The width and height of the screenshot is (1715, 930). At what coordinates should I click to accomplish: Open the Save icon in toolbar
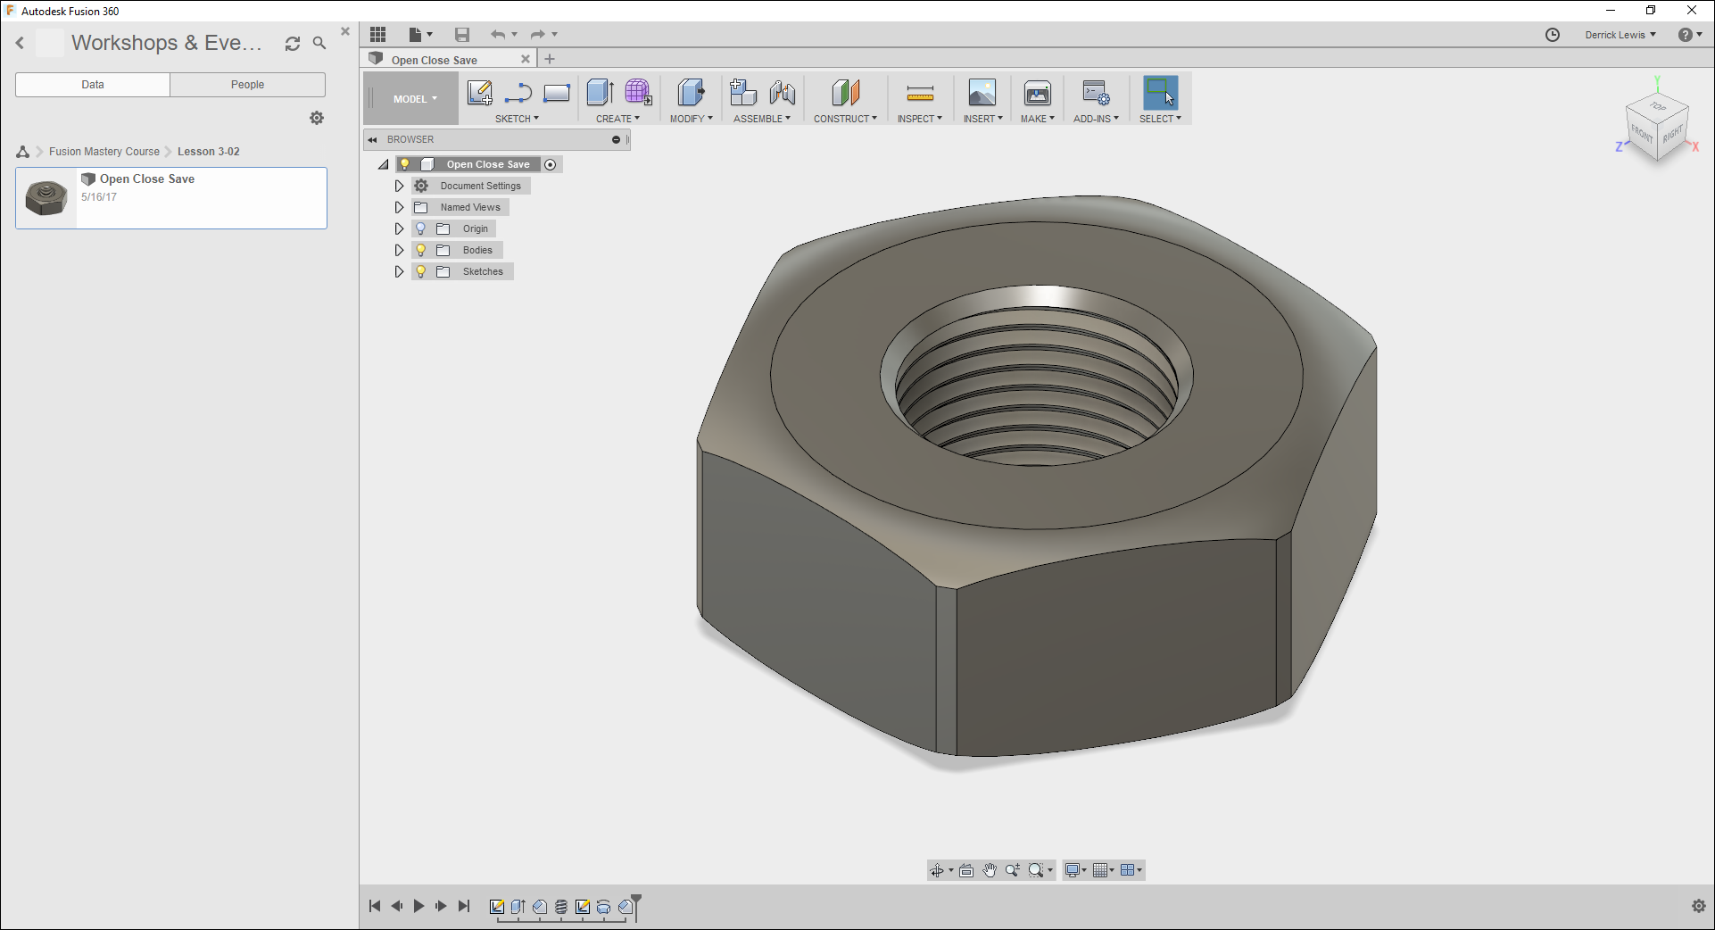coord(461,35)
